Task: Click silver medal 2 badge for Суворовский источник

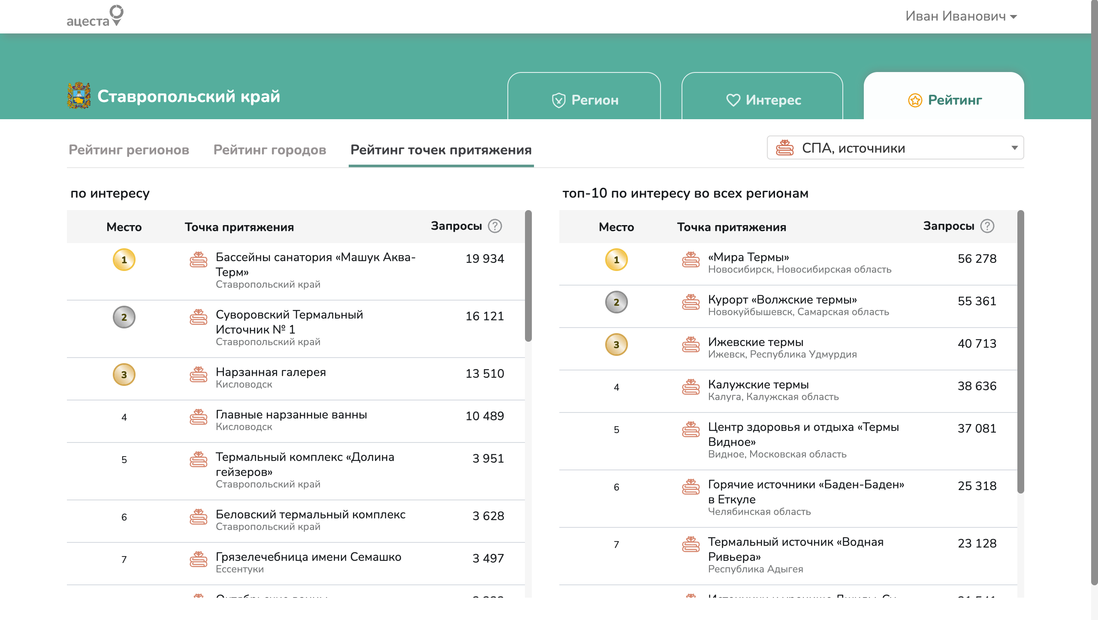Action: click(124, 317)
